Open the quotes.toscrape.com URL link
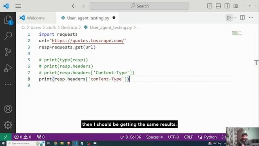The height and width of the screenshot is (146, 259). pos(88,41)
